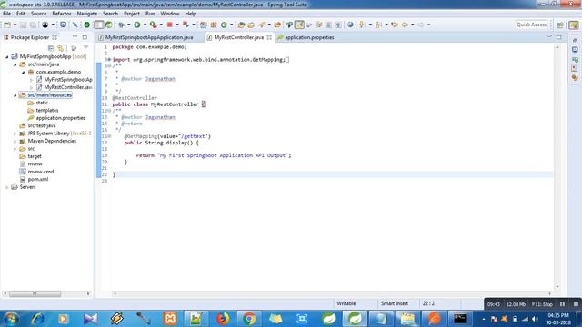
Task: Expand the Servers node
Action: point(6,187)
